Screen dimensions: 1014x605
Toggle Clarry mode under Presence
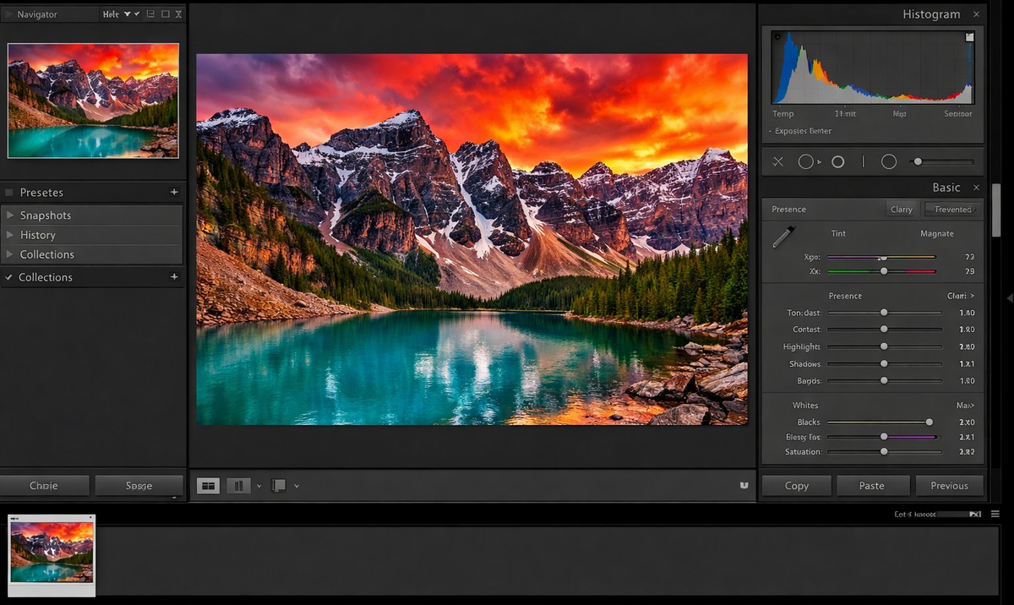[x=902, y=209]
